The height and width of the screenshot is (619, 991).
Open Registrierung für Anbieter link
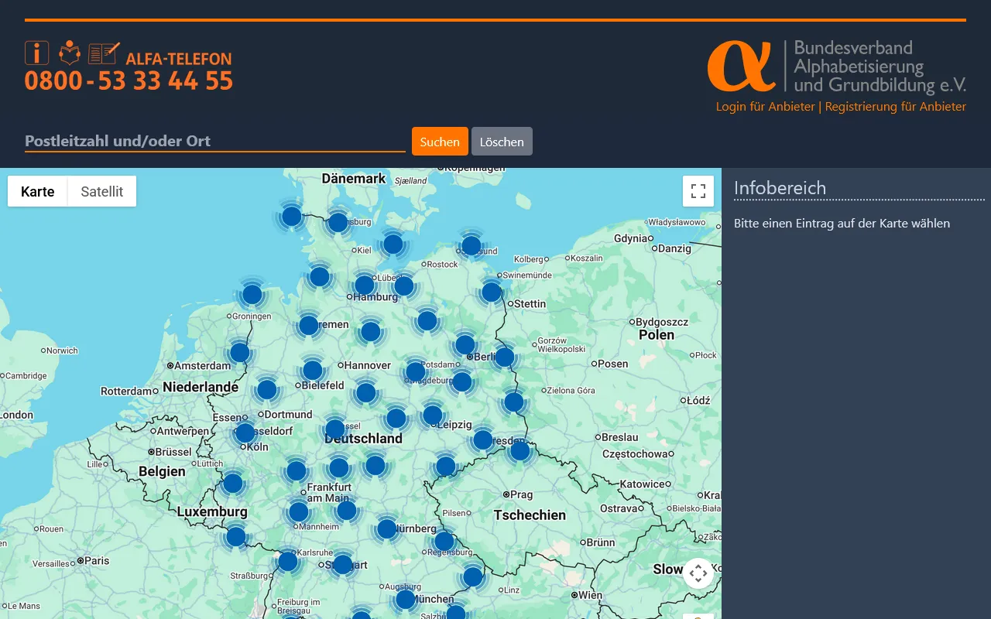[895, 107]
